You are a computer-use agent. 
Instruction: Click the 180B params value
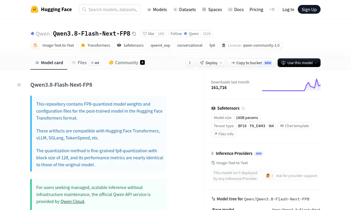click(247, 118)
